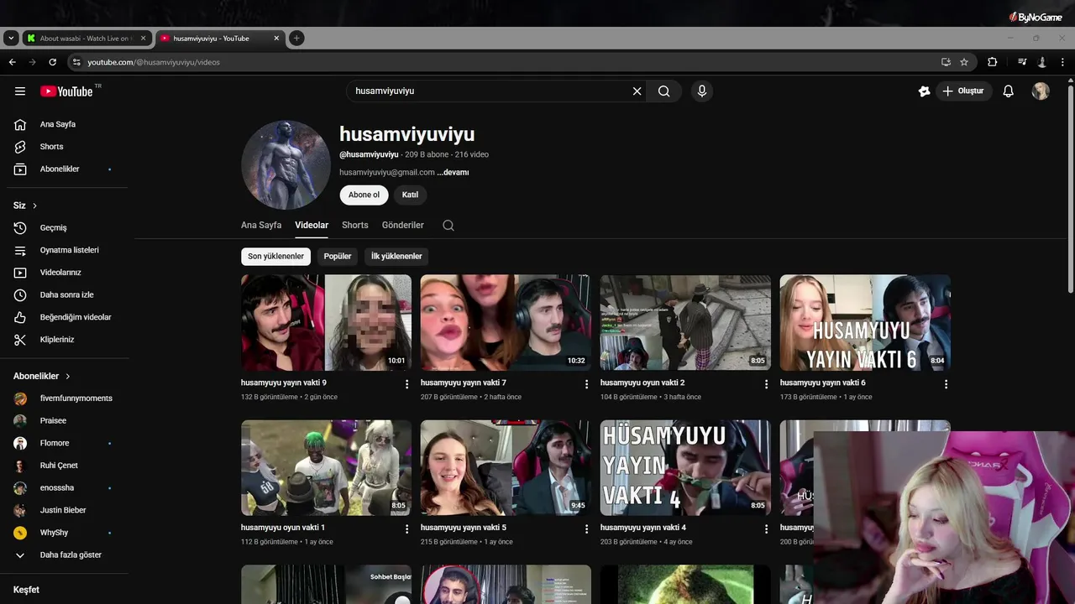Open options for husamyuyu yayın vakti 6
The width and height of the screenshot is (1075, 604).
coord(946,384)
